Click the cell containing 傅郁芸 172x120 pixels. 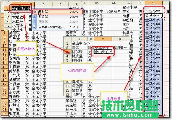[x=16, y=71]
